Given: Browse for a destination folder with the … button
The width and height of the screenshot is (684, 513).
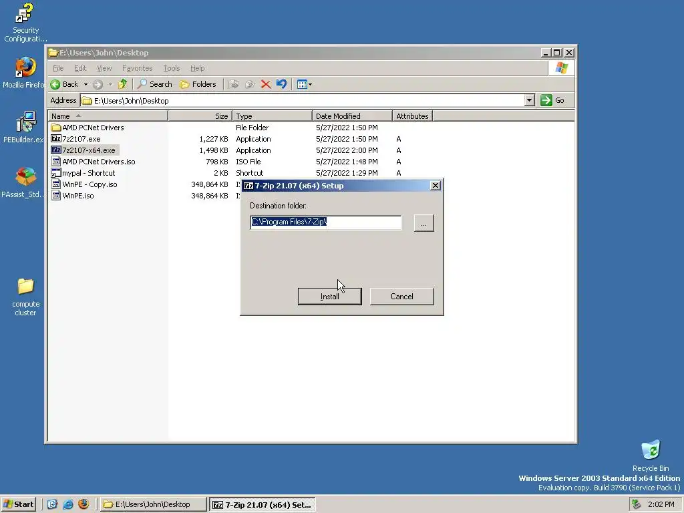Looking at the screenshot, I should point(423,223).
